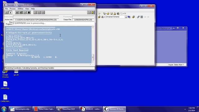Click the Gaussian calculation setup G icon

coord(102,17)
